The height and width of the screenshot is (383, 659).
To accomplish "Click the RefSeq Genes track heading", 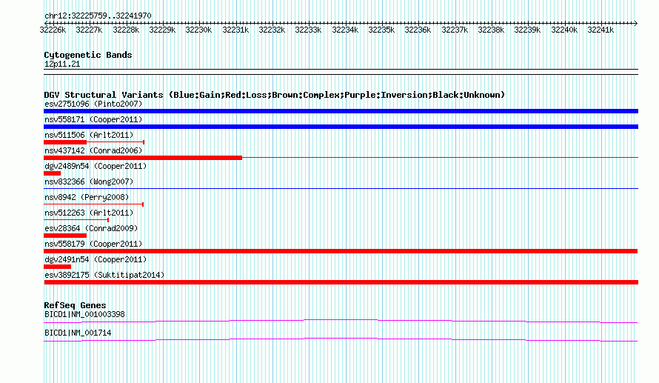I will (75, 305).
